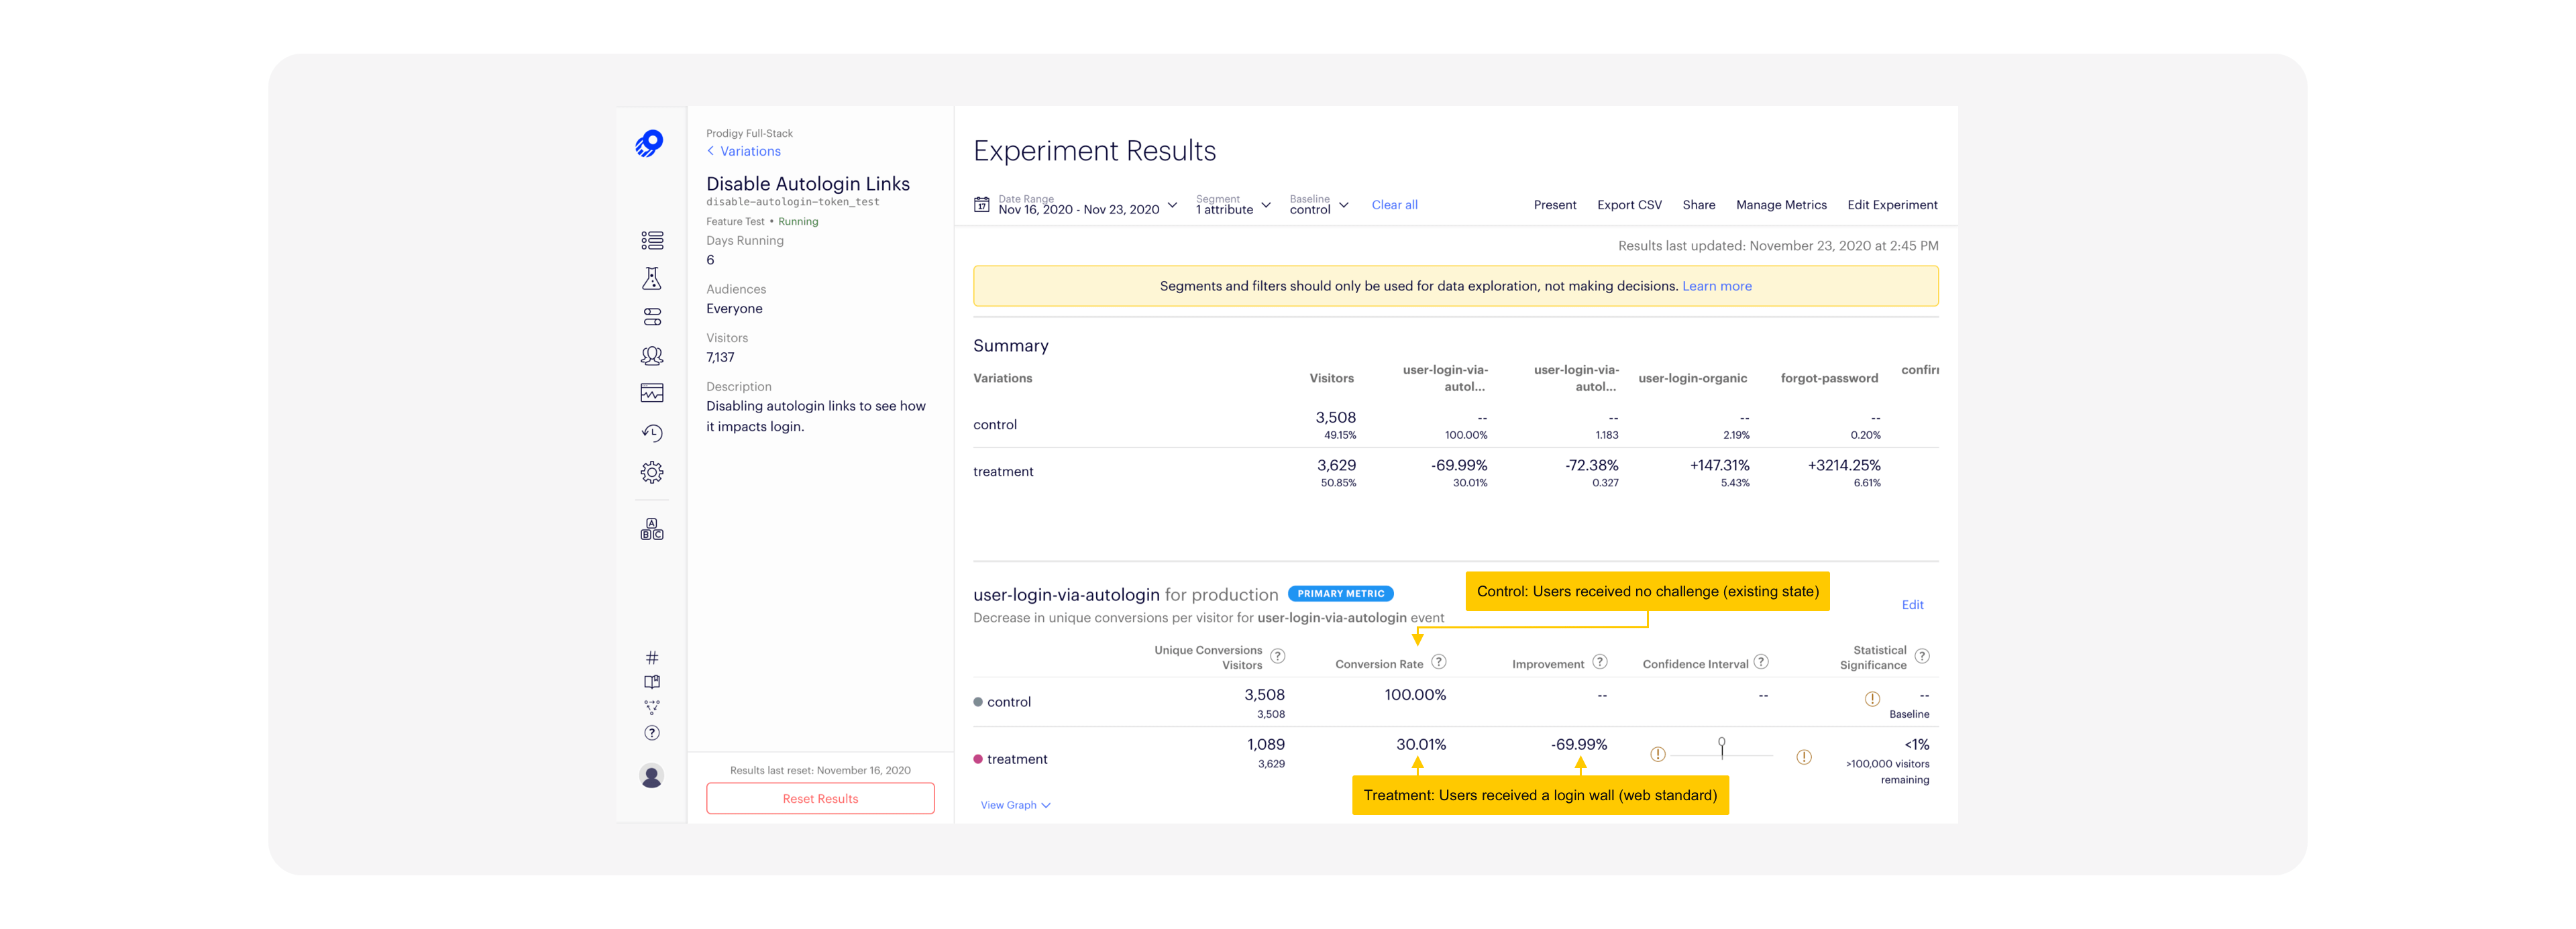
Task: Open Manage Metrics
Action: coord(1781,205)
